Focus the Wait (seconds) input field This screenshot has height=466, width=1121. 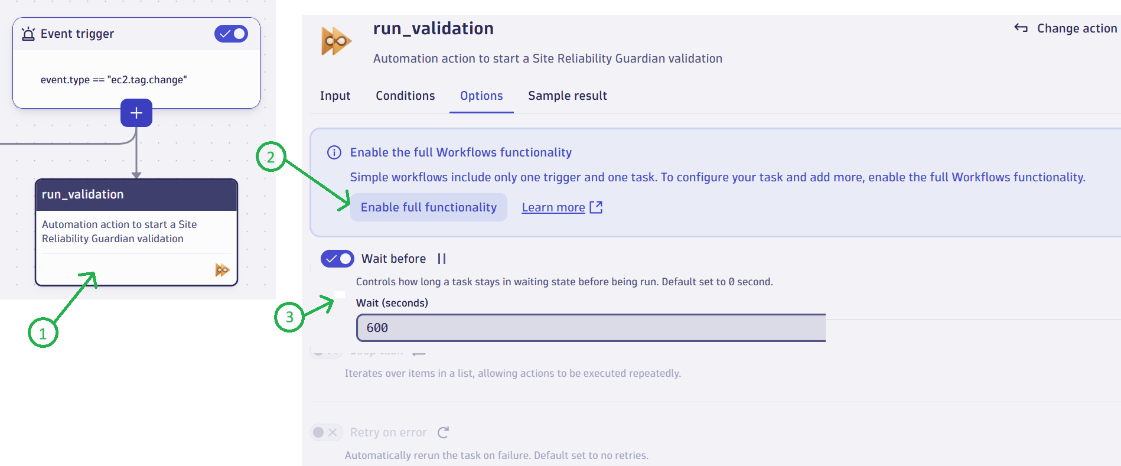(591, 328)
